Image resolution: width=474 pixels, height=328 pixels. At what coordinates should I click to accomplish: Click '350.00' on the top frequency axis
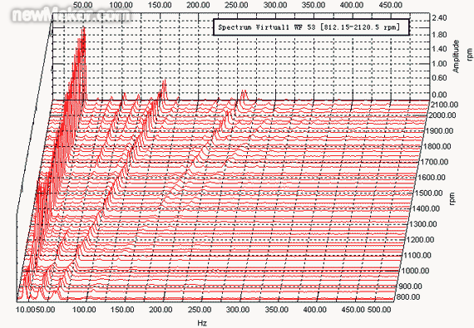[x=314, y=5]
